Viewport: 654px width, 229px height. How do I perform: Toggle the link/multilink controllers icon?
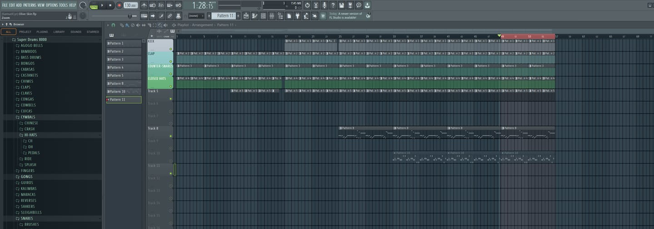click(x=169, y=16)
